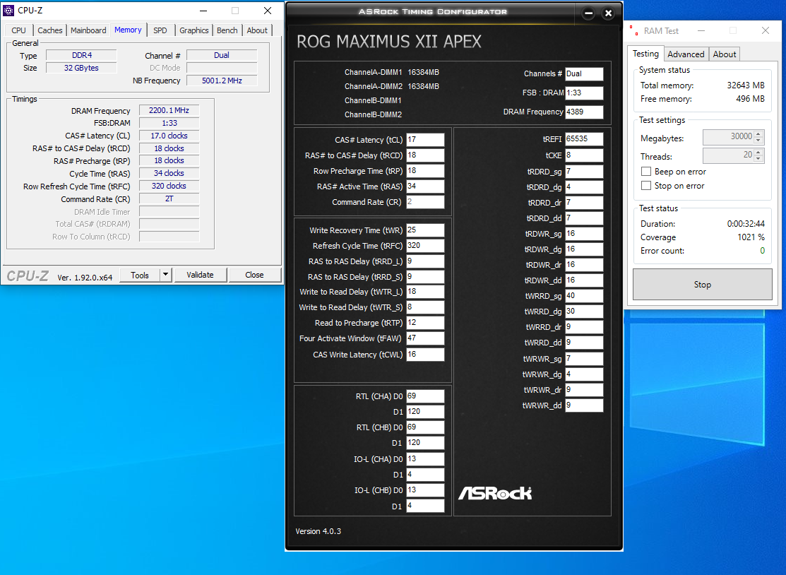The height and width of the screenshot is (575, 786).
Task: Click the Write Recovery Time (tWR) field
Action: 425,230
